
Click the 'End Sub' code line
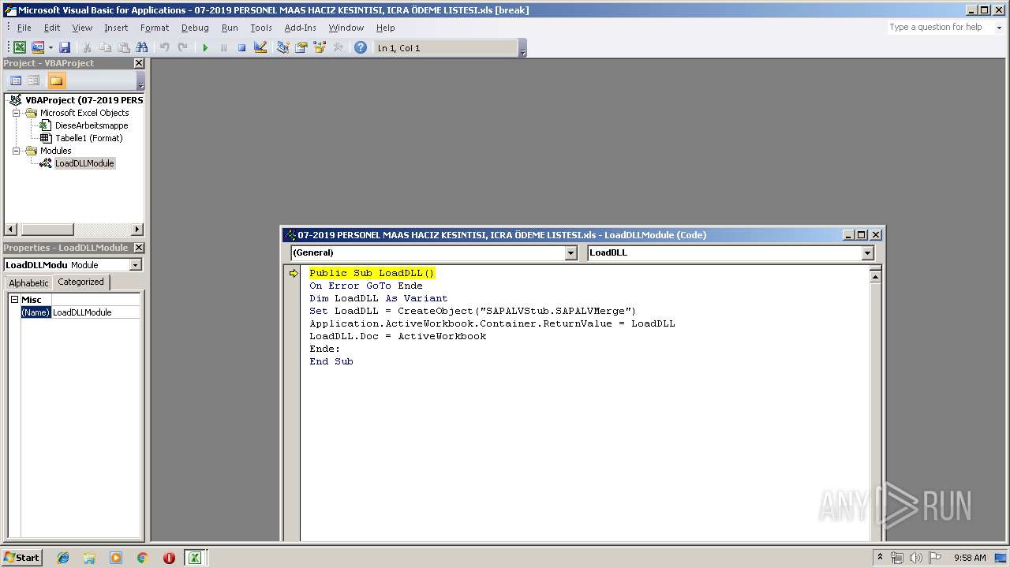(331, 361)
